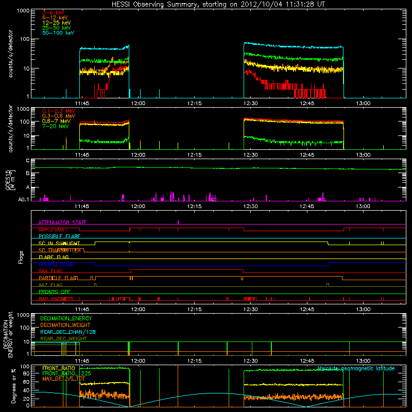Click the GAP_FLAG label

tap(51, 229)
